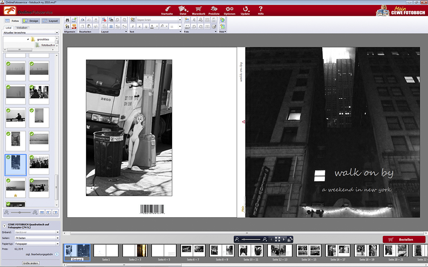Open the Seiten page count dropdown
This screenshot has width=428, height=267.
pyautogui.click(x=57, y=238)
